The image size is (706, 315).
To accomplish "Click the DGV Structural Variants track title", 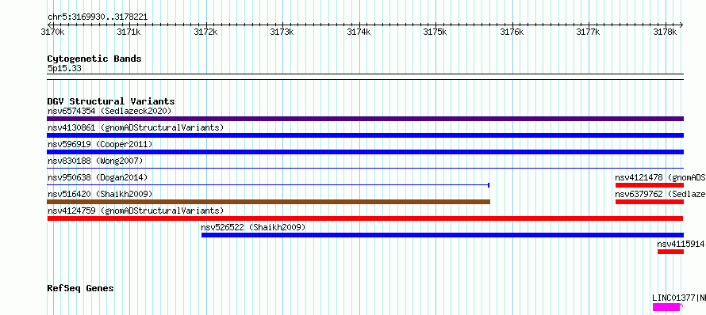I will (111, 101).
